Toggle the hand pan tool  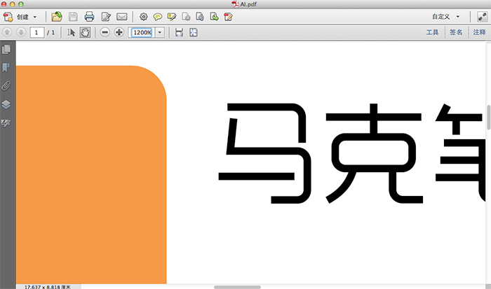[x=85, y=32]
